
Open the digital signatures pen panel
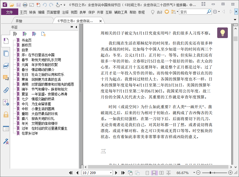coord(6,141)
